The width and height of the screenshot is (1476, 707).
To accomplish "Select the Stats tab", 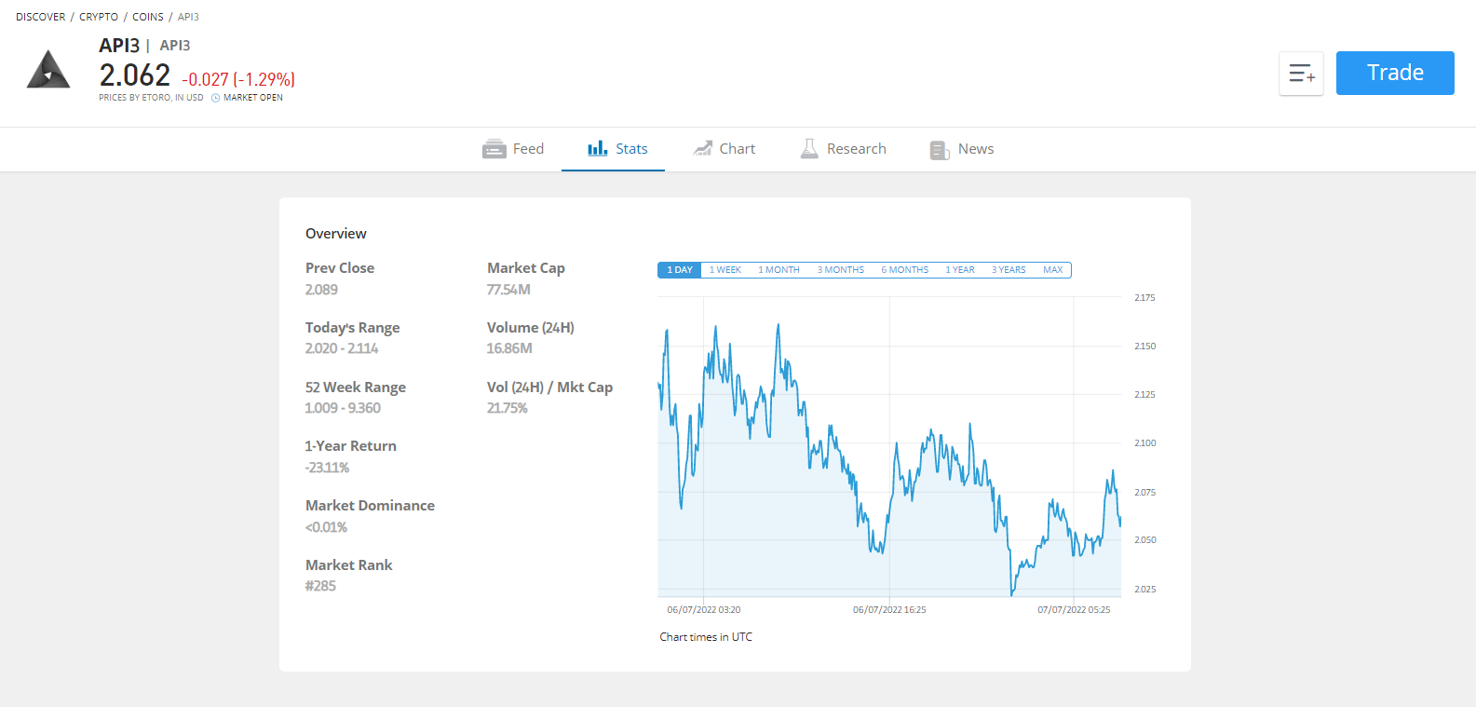I will pyautogui.click(x=617, y=149).
